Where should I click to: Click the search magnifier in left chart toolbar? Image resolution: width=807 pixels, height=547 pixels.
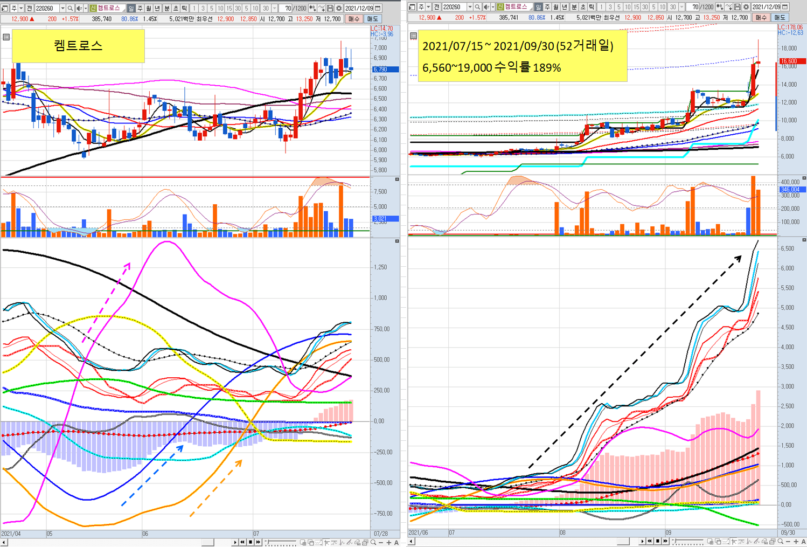click(x=70, y=8)
